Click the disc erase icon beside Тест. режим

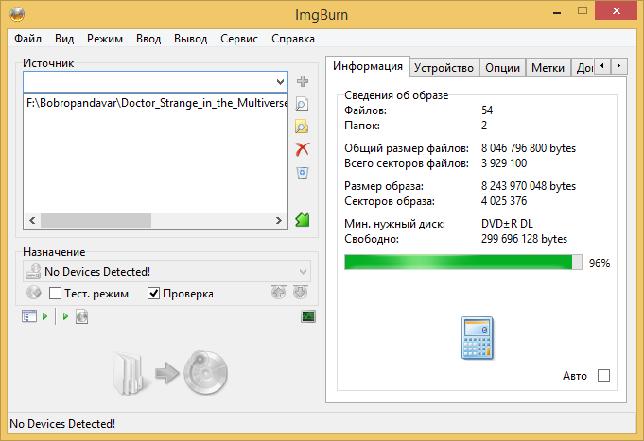(x=34, y=293)
